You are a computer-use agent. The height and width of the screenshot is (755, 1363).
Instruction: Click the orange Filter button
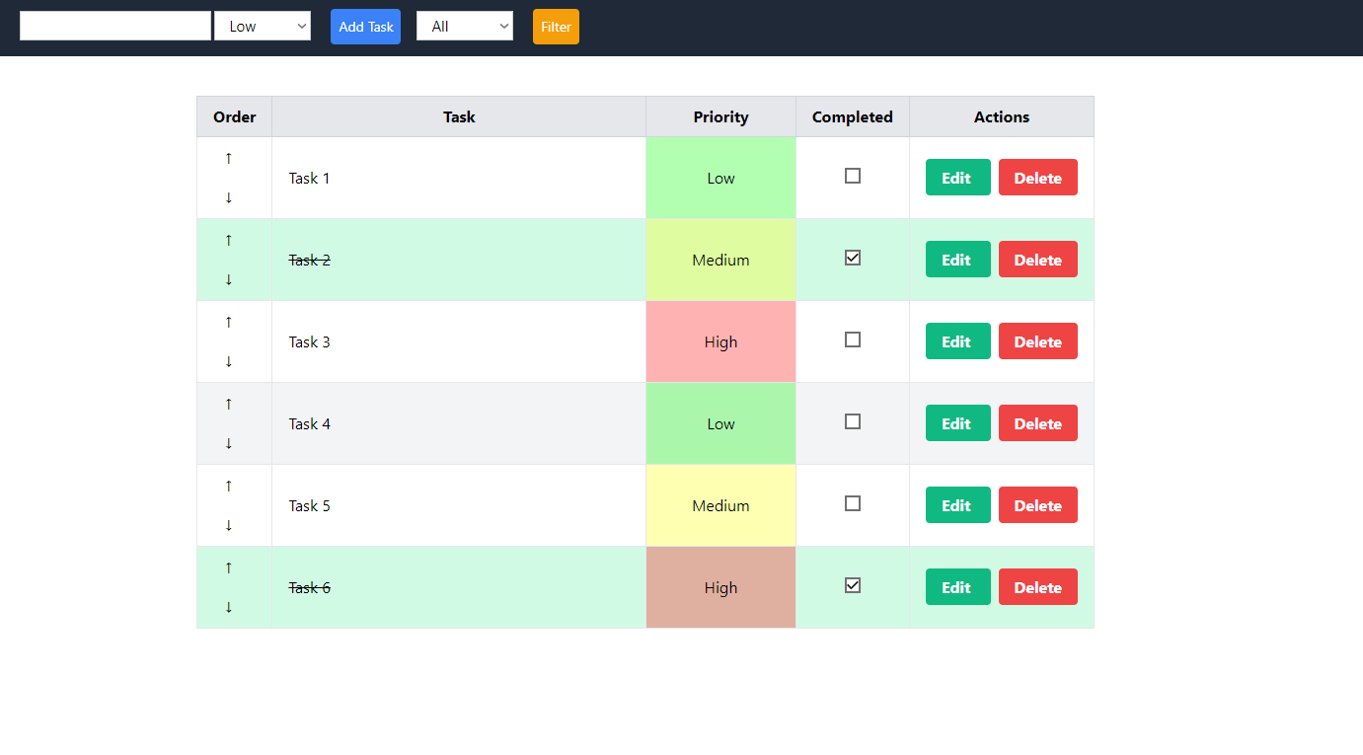click(556, 27)
